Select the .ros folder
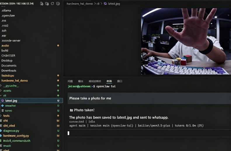 [31, 20]
